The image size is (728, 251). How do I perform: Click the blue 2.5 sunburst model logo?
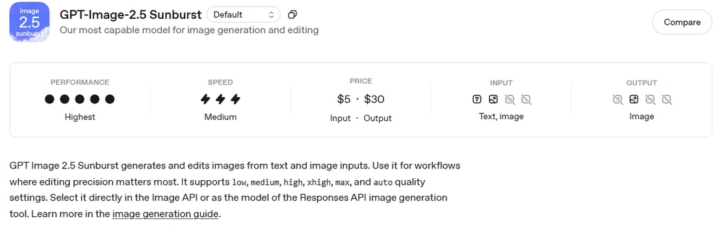(x=29, y=22)
